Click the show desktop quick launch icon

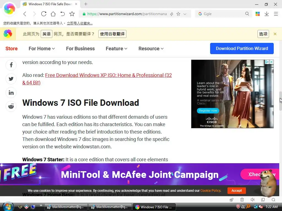pyautogui.click(x=33, y=207)
